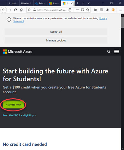Reload the current page

click(15, 10)
